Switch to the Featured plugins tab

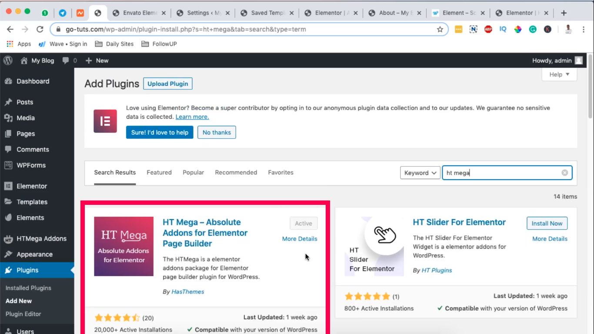point(159,173)
